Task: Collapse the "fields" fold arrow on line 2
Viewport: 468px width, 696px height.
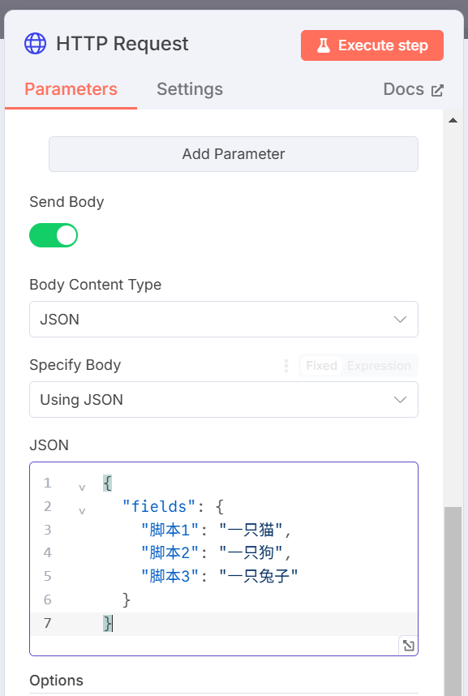Action: pyautogui.click(x=82, y=511)
